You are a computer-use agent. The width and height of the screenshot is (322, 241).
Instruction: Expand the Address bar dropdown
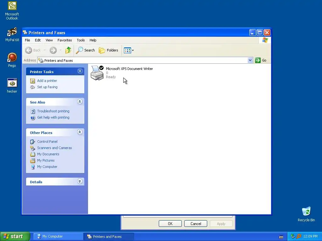click(x=250, y=60)
